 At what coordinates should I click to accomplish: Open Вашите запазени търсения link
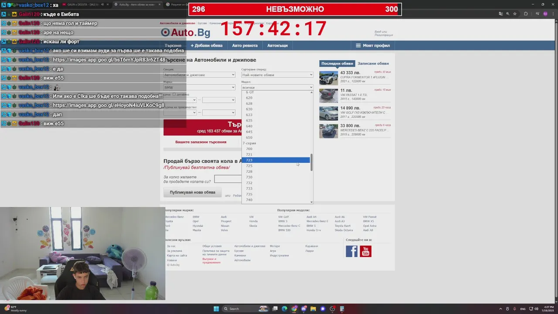point(201,142)
